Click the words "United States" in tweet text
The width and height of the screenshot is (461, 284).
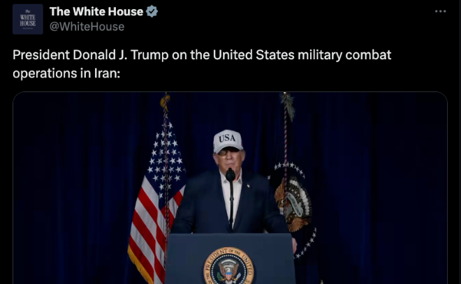click(x=254, y=55)
